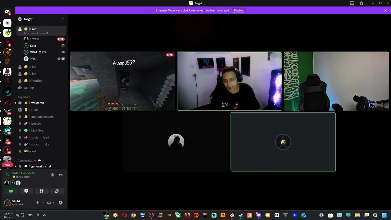Dismiss the Streamer Mode banner
Viewport: 391px width, 220px height.
pyautogui.click(x=386, y=10)
